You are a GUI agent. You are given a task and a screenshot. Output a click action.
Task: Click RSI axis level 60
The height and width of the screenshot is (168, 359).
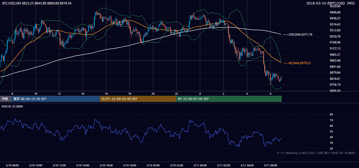331,126
